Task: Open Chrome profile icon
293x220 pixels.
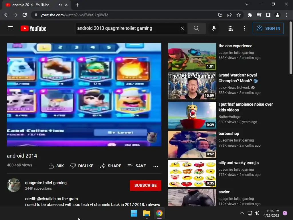Action: click(x=277, y=15)
